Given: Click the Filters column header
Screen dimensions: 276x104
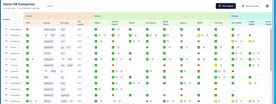Looking at the screenshot, I should tap(97, 23).
